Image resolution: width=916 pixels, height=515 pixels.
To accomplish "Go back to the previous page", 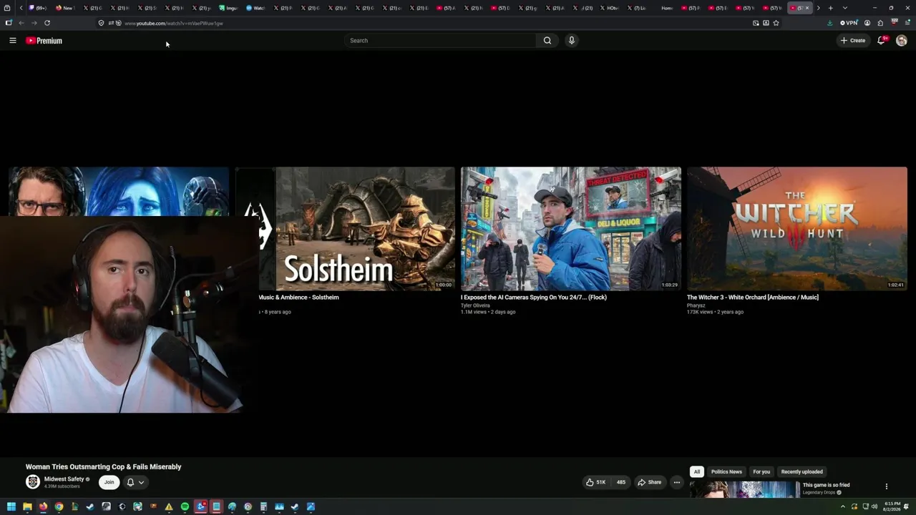I will (x=21, y=23).
